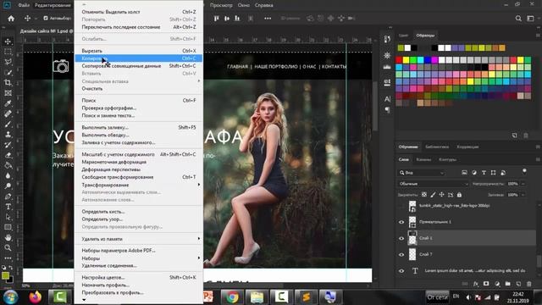
Task: Expand 'Трансформирование' submenu
Action: [x=139, y=185]
